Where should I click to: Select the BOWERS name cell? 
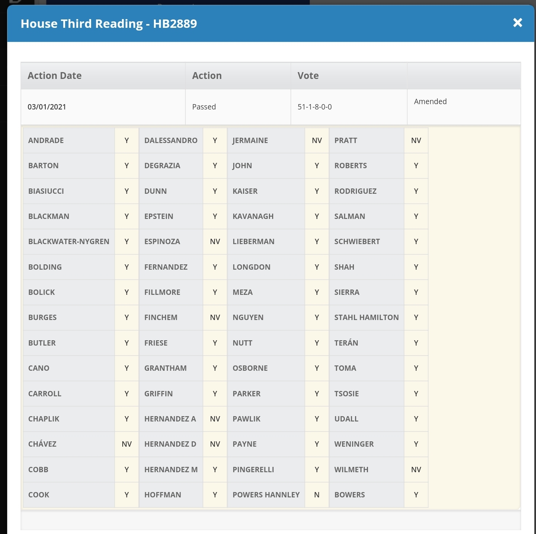tap(366, 495)
